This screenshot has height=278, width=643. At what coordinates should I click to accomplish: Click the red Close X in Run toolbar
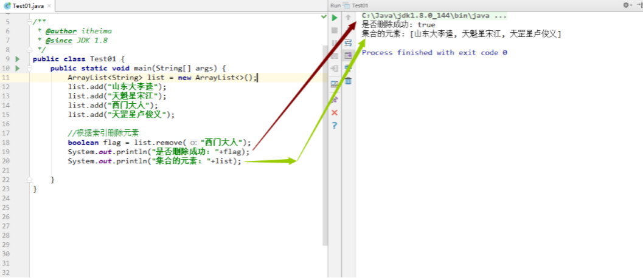click(x=334, y=113)
